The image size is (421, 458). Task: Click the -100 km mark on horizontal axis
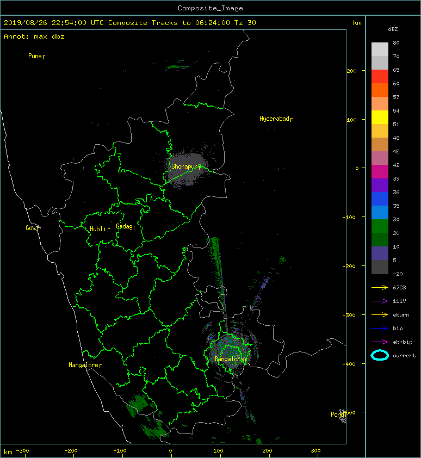coord(120,451)
